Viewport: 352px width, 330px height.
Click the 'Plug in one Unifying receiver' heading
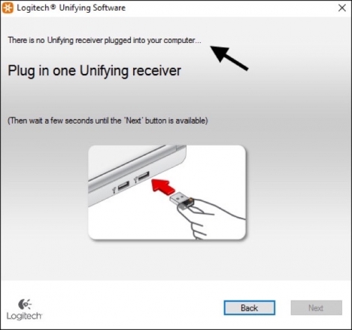point(94,71)
